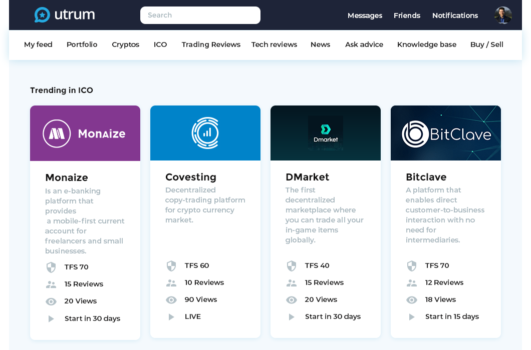This screenshot has width=531, height=350.
Task: Focus the Search input field
Action: (x=200, y=15)
